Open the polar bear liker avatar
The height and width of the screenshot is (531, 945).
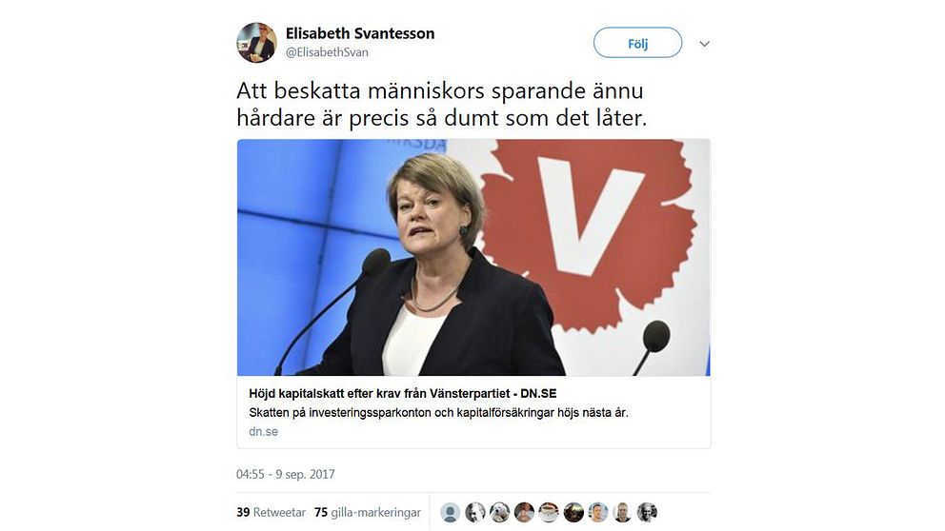click(499, 512)
